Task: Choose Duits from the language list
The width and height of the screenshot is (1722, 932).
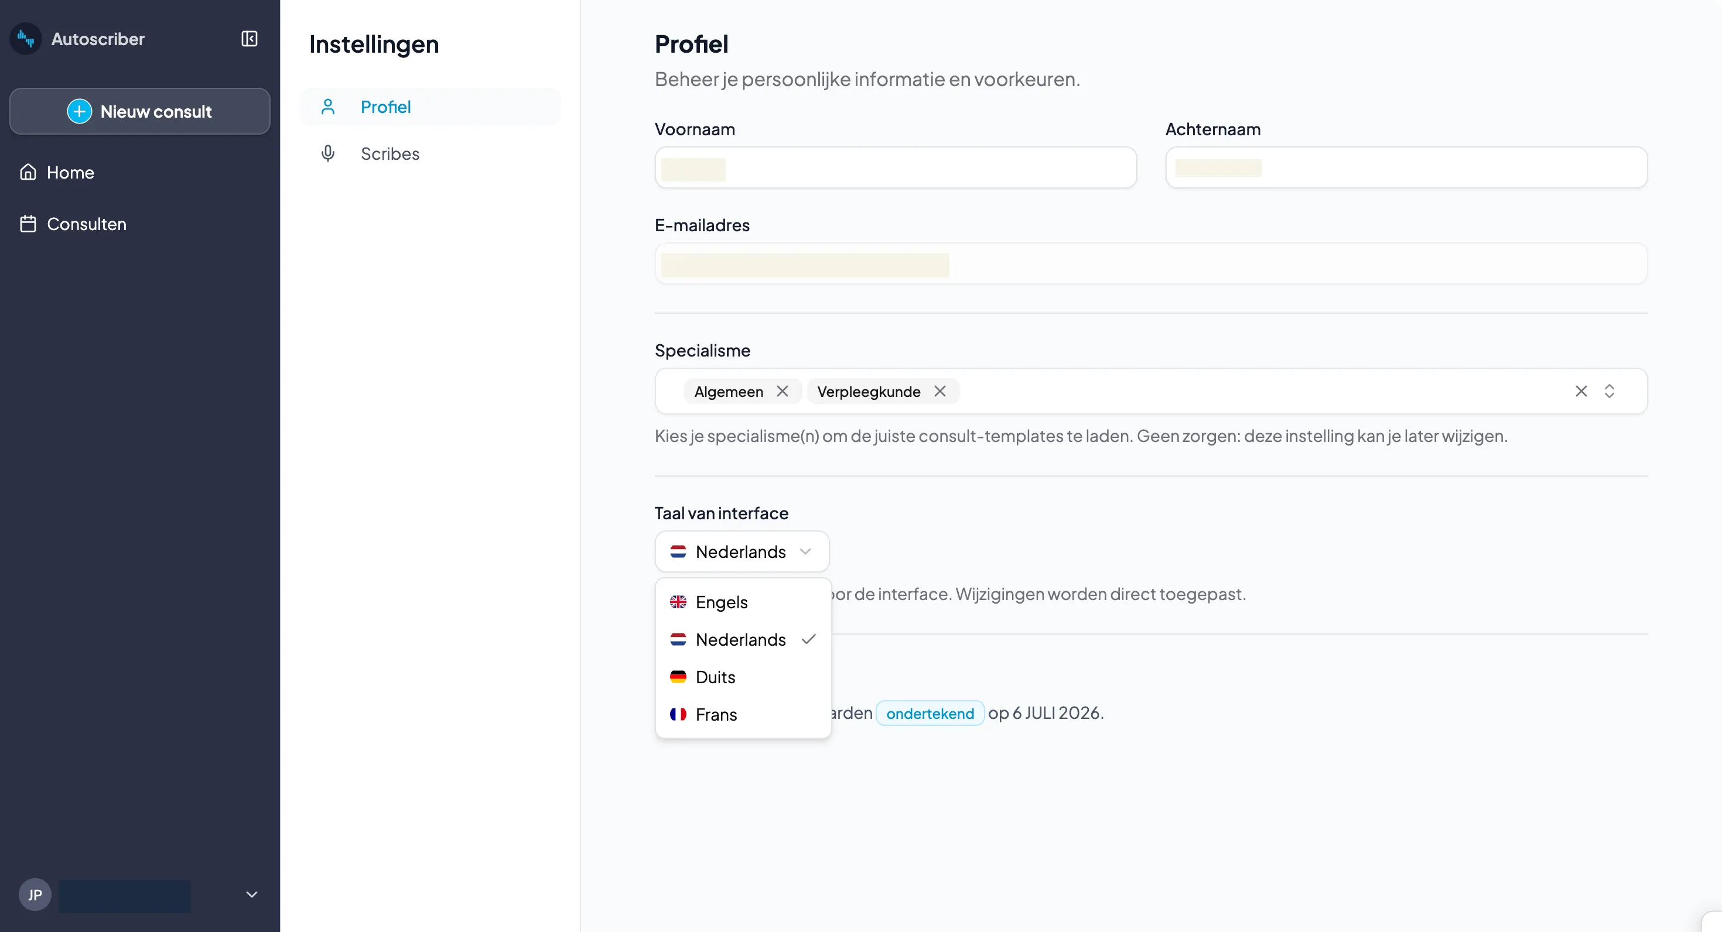Action: pos(743,677)
